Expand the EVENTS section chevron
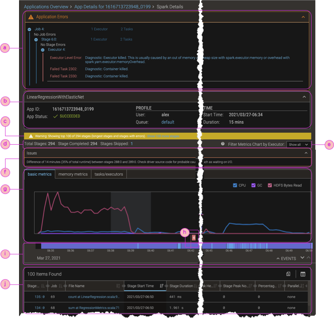 pos(278,259)
